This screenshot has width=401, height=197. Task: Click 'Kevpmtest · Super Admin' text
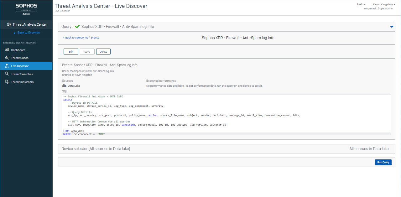(378, 8)
